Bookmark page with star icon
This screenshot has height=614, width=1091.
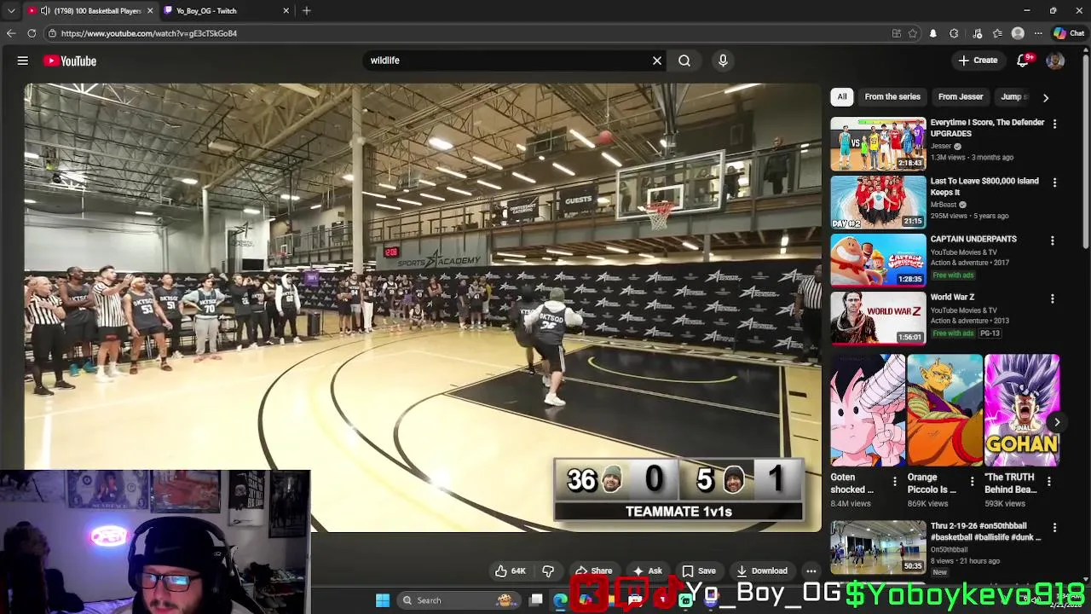pyautogui.click(x=913, y=33)
